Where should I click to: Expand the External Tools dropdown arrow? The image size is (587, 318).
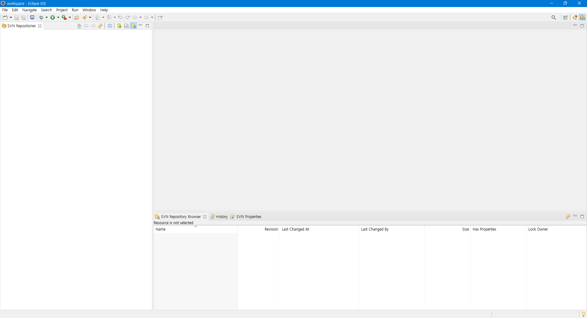tap(70, 17)
